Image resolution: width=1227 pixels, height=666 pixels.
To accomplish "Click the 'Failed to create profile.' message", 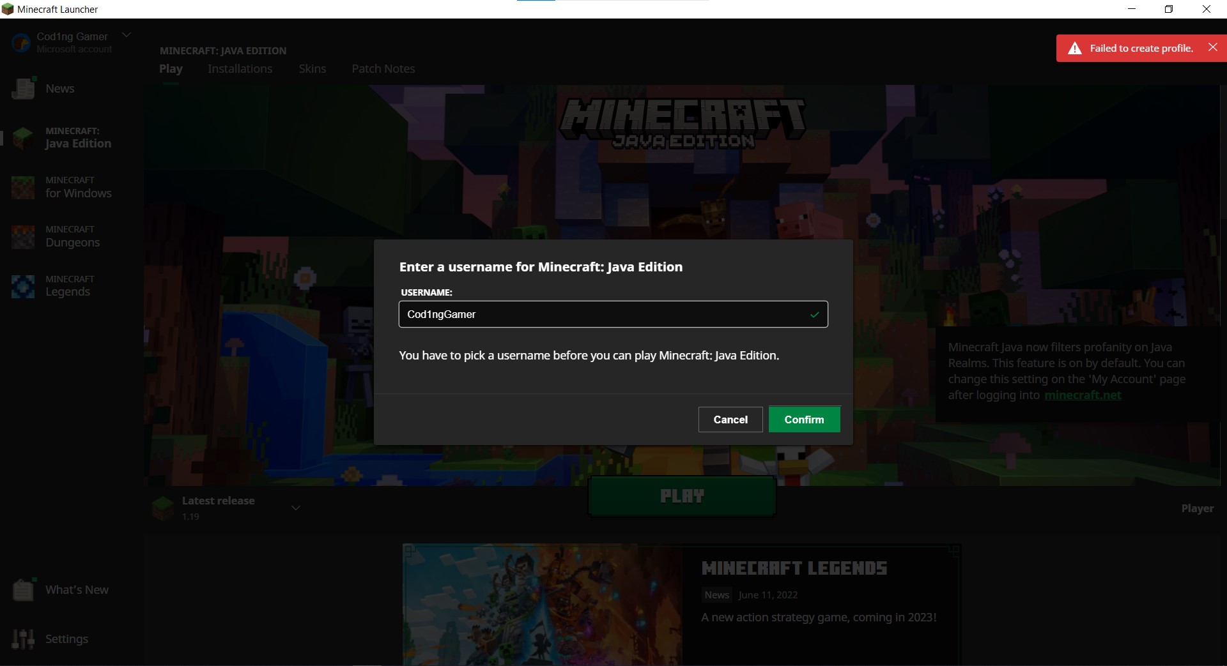I will pyautogui.click(x=1141, y=48).
